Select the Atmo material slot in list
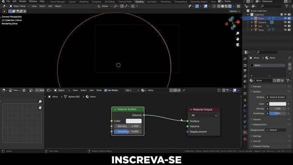 267,65
